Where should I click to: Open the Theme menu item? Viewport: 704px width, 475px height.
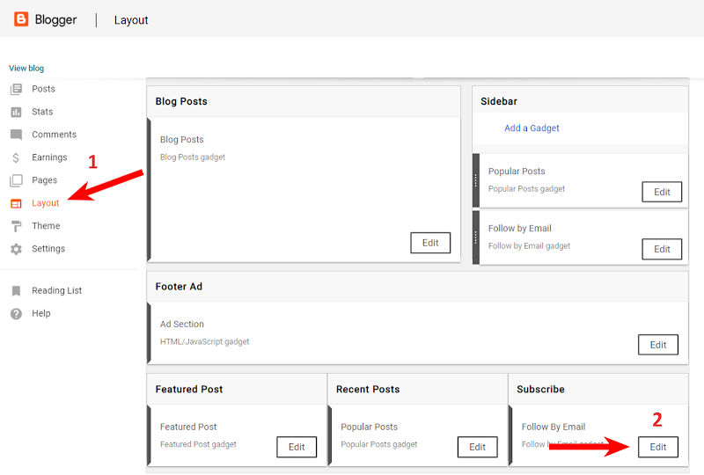46,226
